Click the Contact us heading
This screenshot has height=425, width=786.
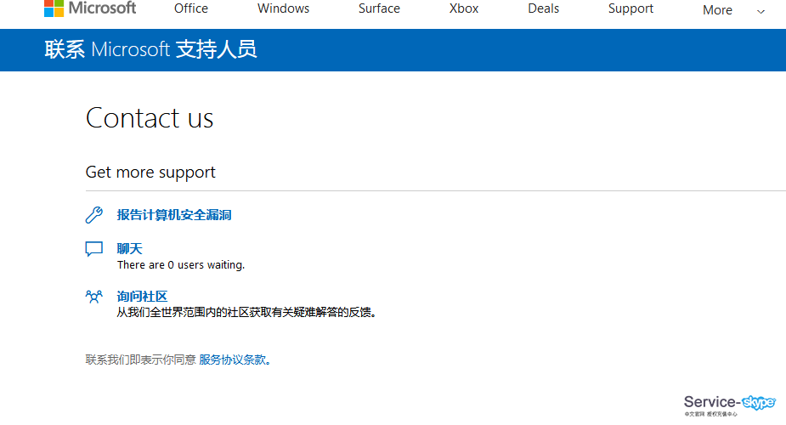150,118
